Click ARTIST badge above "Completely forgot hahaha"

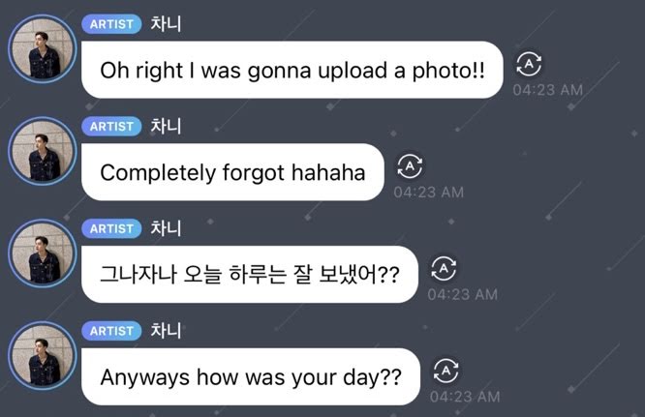[x=111, y=127]
